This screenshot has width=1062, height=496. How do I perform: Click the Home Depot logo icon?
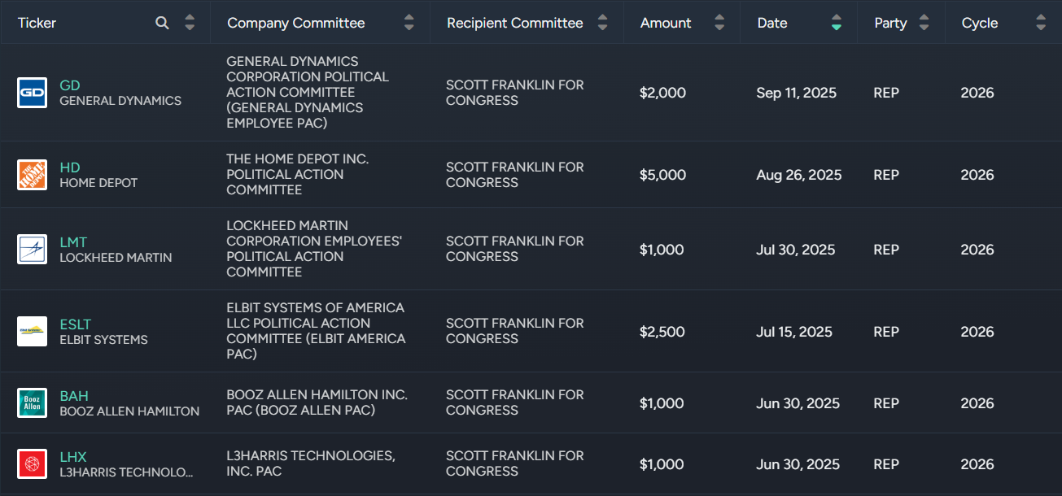click(x=33, y=175)
